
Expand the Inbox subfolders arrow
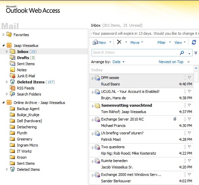pyautogui.click(x=7, y=51)
